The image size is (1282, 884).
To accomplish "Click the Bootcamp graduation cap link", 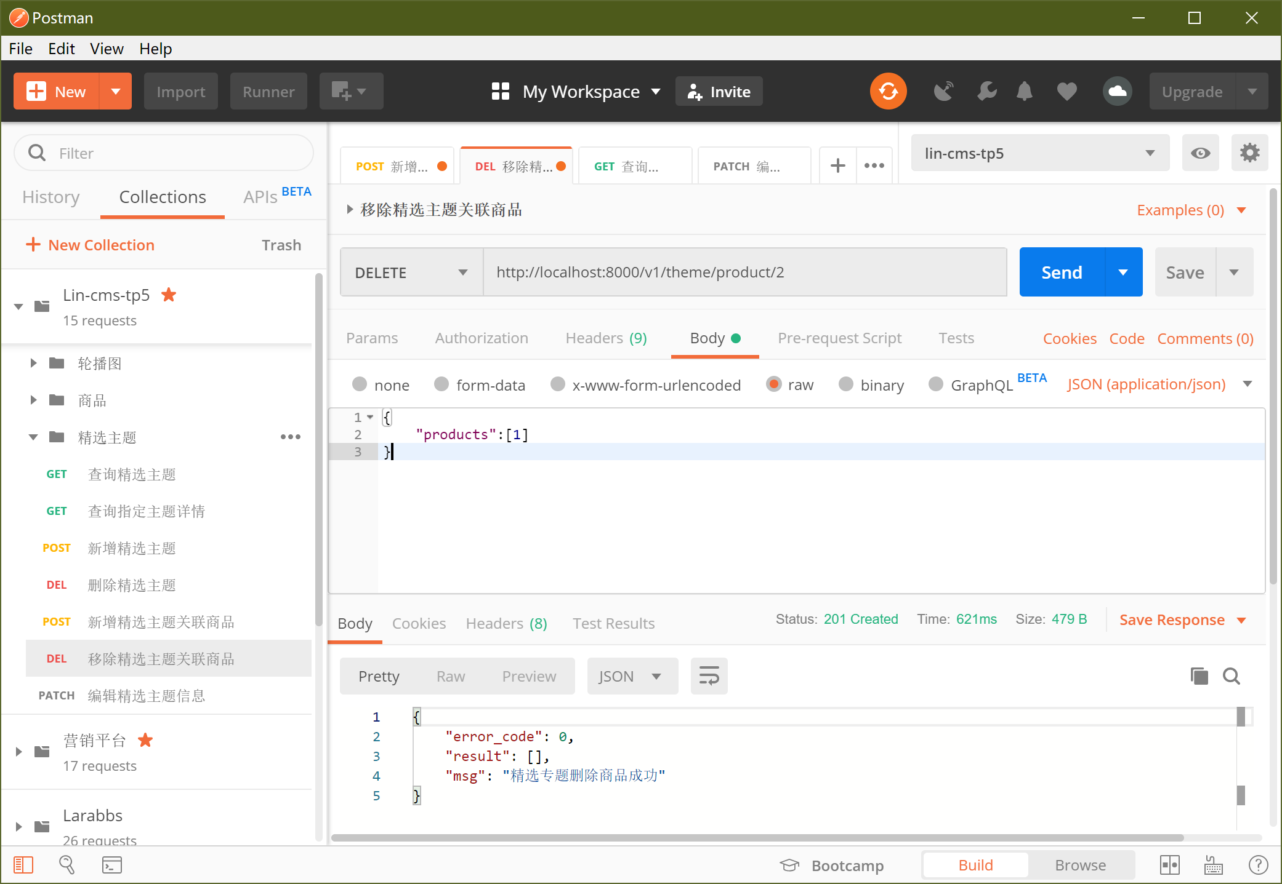I will (832, 865).
